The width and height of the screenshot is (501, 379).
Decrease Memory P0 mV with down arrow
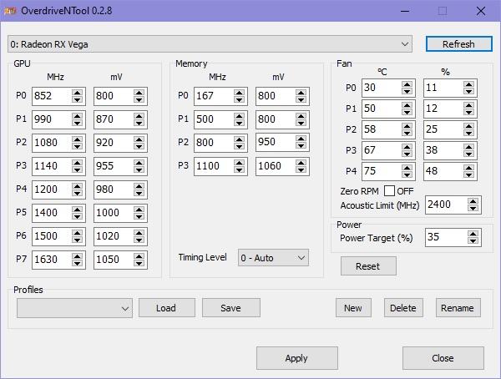(301, 99)
